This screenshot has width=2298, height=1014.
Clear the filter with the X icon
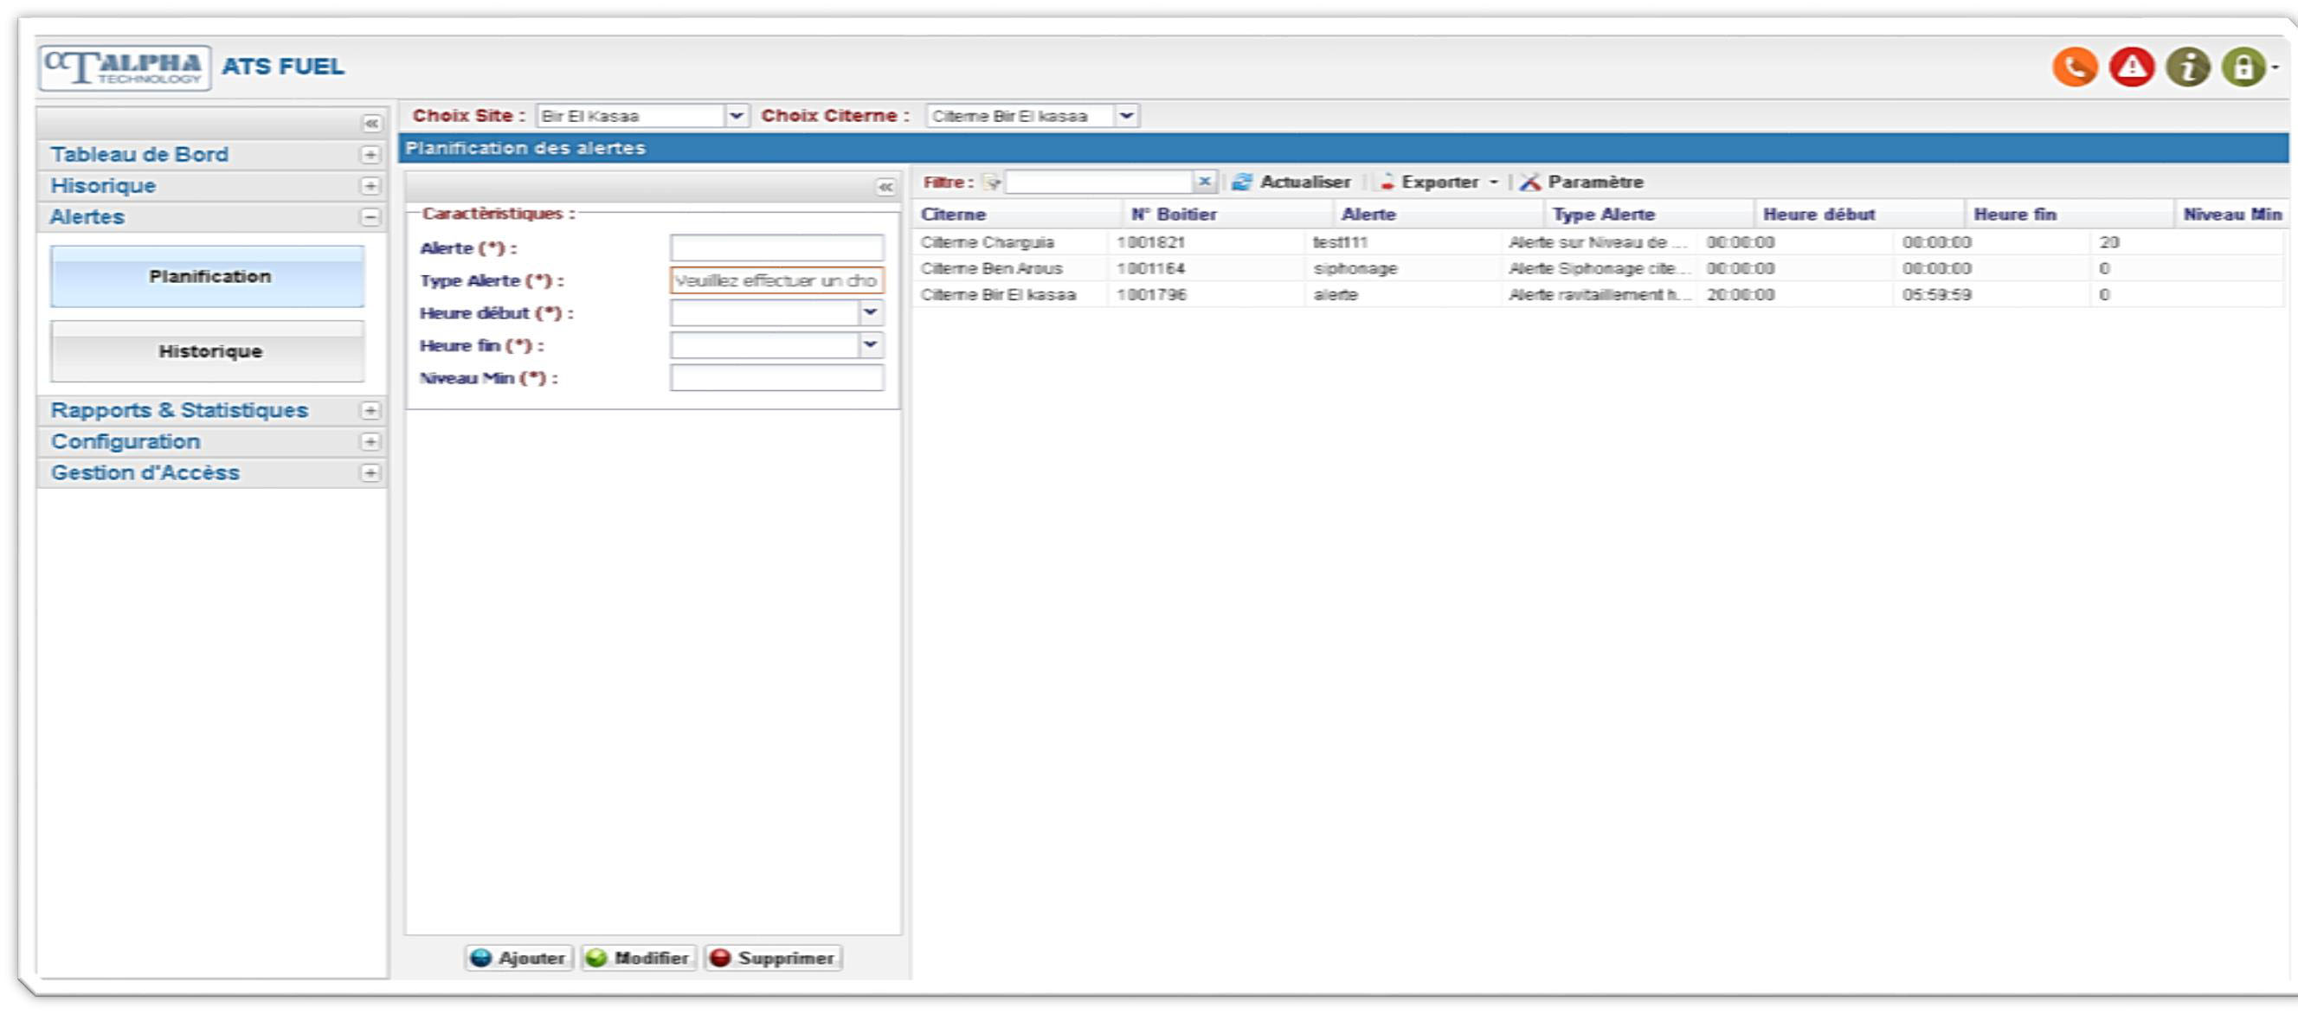coord(1204,181)
